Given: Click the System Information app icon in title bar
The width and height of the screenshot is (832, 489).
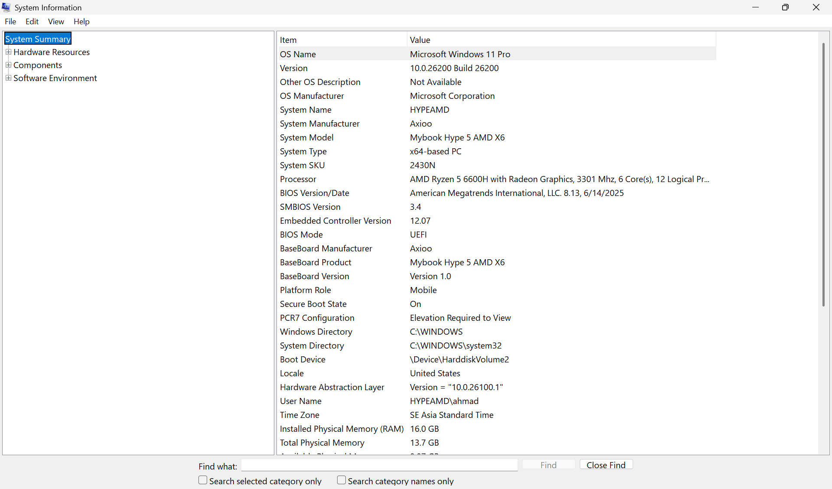Looking at the screenshot, I should coord(6,7).
